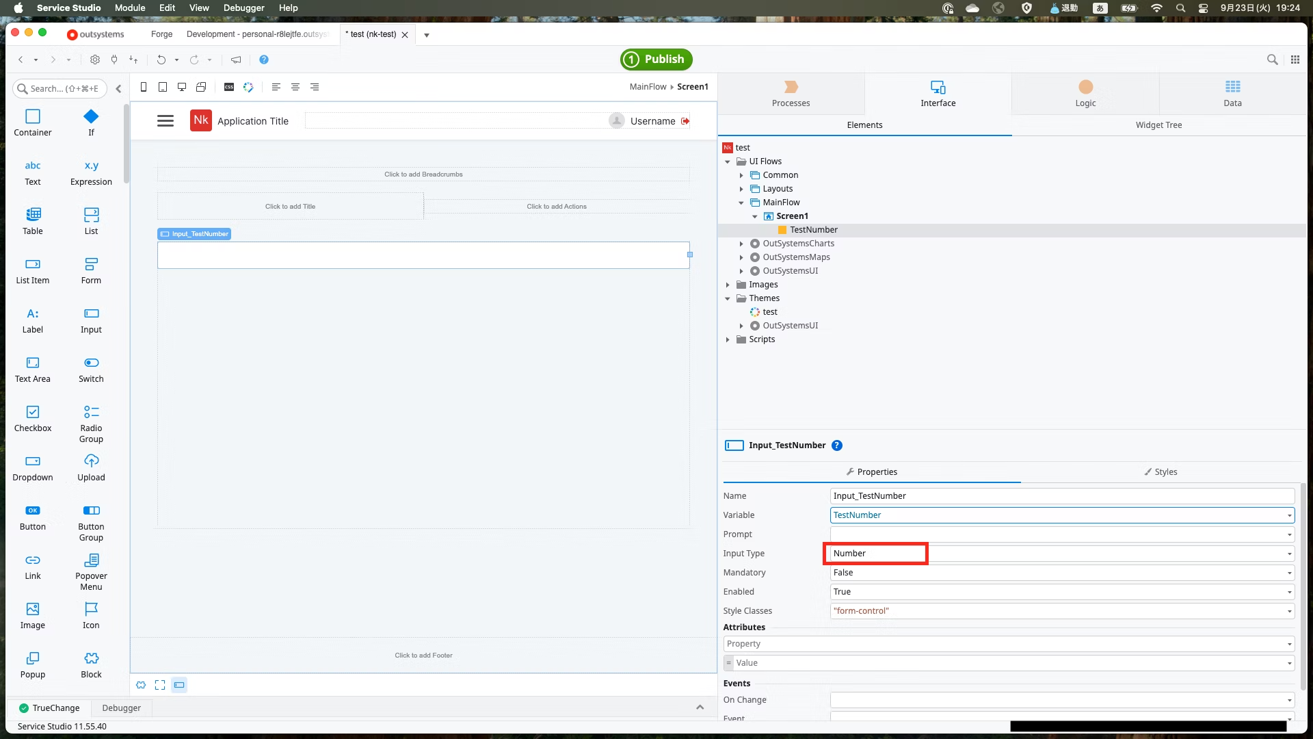Select the Popover Menu widget
This screenshot has width=1313, height=739.
coord(91,560)
